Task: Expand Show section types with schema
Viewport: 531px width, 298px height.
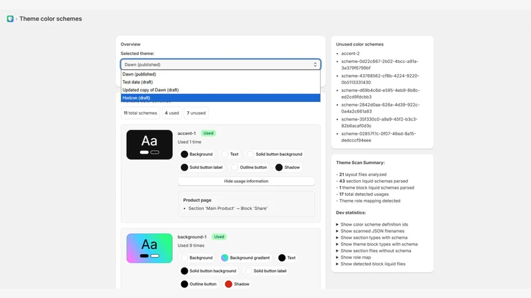Action: coord(372,238)
